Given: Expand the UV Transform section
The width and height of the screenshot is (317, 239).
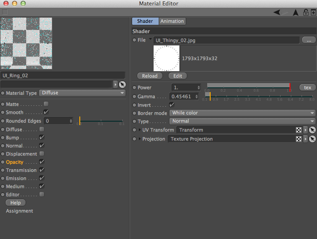Looking at the screenshot, I should [139, 130].
